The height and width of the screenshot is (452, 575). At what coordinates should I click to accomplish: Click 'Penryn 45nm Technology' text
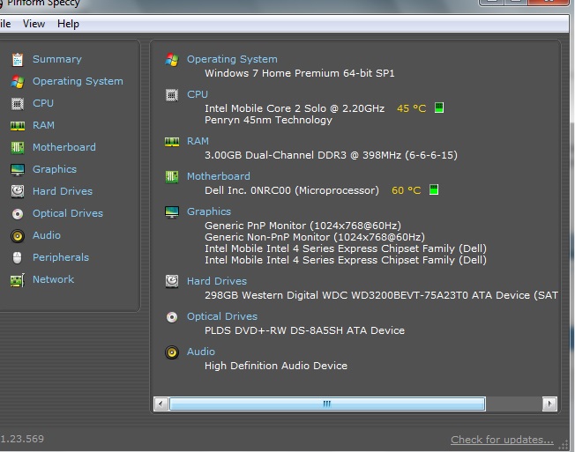click(x=268, y=120)
